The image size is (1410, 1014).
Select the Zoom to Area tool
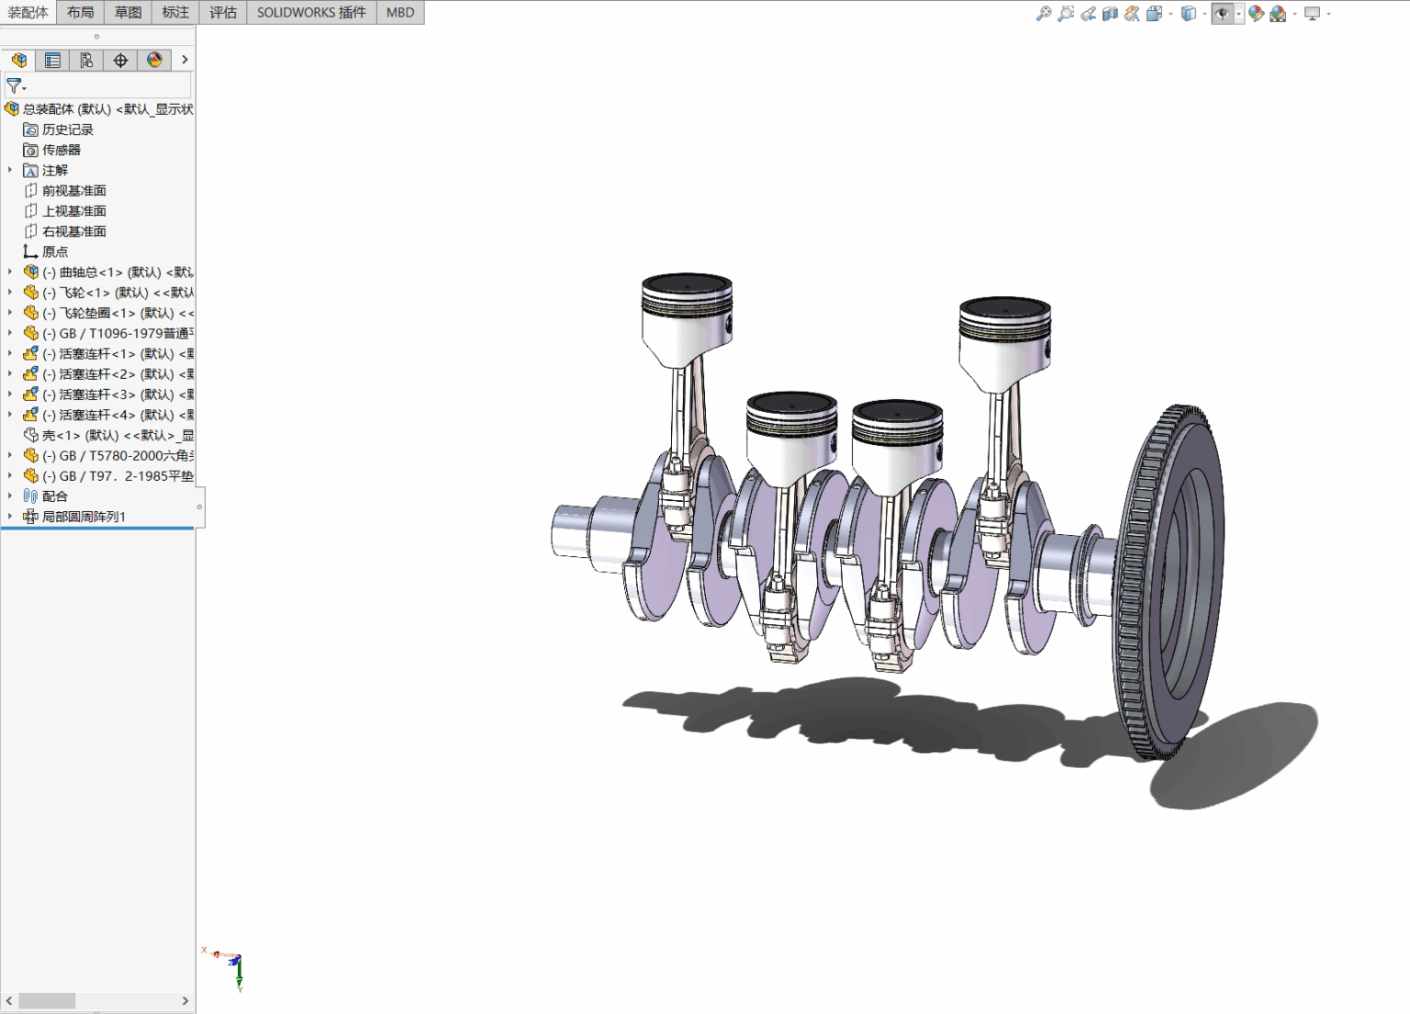1066,14
